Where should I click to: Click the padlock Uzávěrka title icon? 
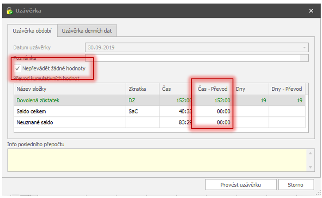pyautogui.click(x=9, y=11)
